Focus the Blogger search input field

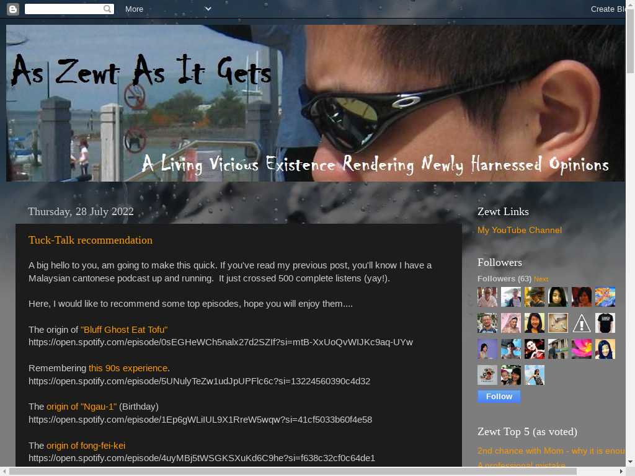(64, 9)
